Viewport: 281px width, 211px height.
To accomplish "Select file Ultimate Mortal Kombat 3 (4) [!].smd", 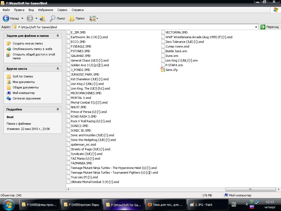I will [x=95, y=182].
